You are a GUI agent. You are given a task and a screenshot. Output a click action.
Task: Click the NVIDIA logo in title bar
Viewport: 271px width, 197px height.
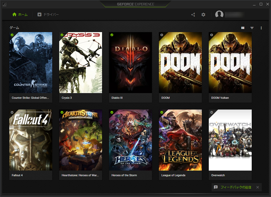[4, 4]
